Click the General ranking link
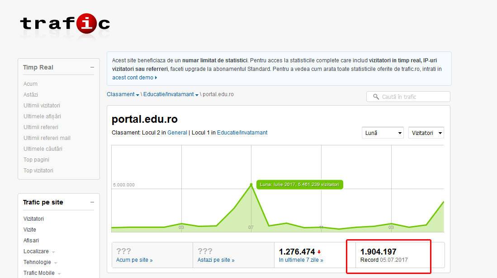The width and height of the screenshot is (497, 278). tap(177, 133)
